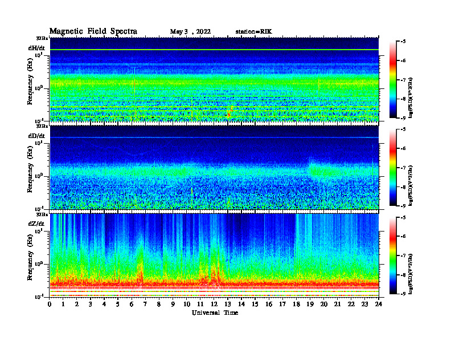Viewport: 451px width, 349px height.
Task: Click hour tick label "21" on time axis
Action: point(337,305)
